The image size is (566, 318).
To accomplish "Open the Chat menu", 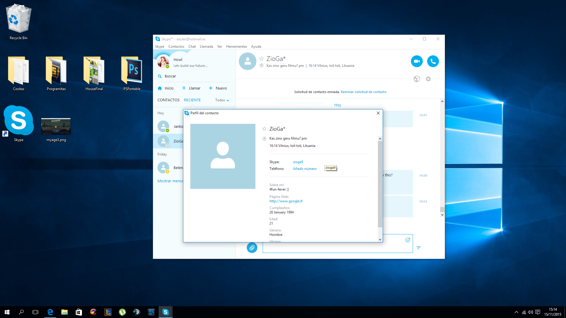I will coord(192,47).
